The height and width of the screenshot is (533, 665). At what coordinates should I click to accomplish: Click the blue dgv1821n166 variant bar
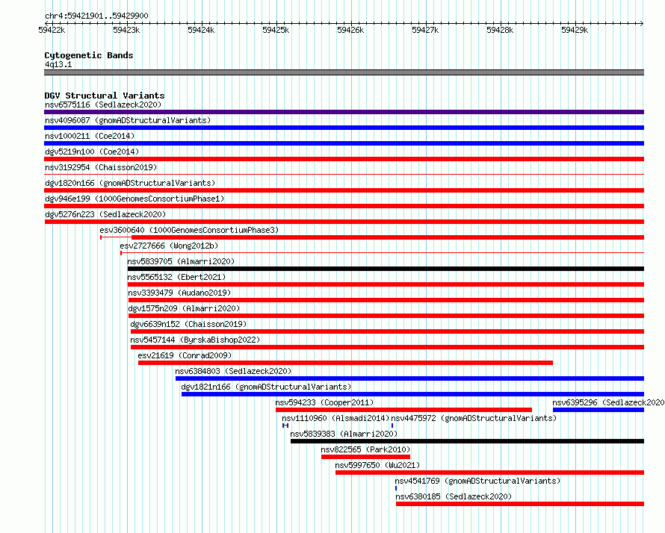[x=412, y=394]
